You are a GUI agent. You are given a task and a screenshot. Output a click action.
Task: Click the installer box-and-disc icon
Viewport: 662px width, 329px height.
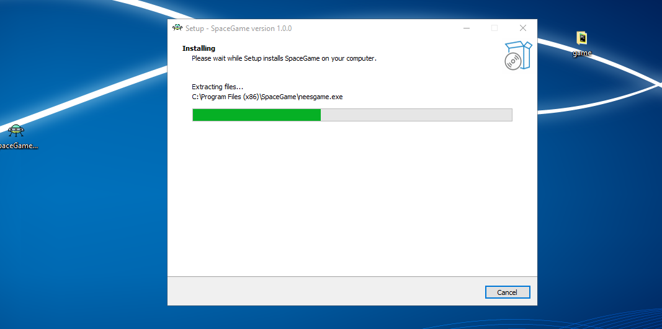518,55
